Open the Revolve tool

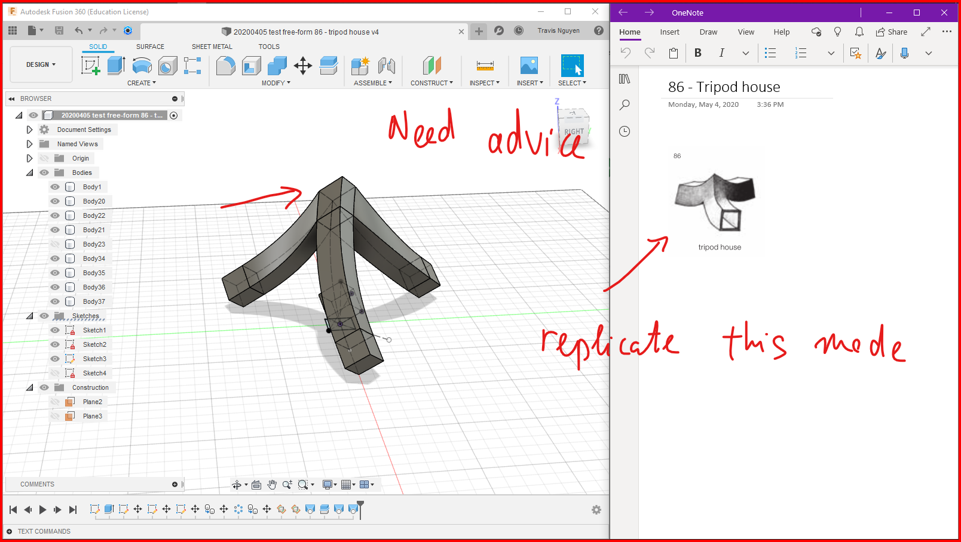(x=142, y=66)
